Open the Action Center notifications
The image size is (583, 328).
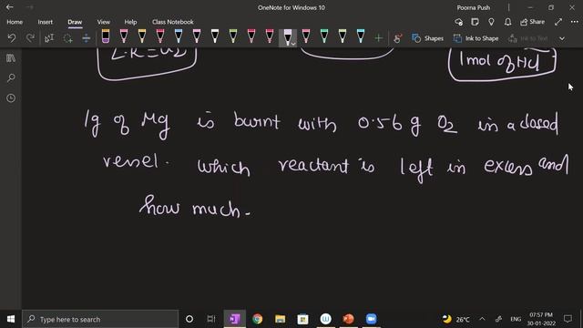[x=568, y=319]
